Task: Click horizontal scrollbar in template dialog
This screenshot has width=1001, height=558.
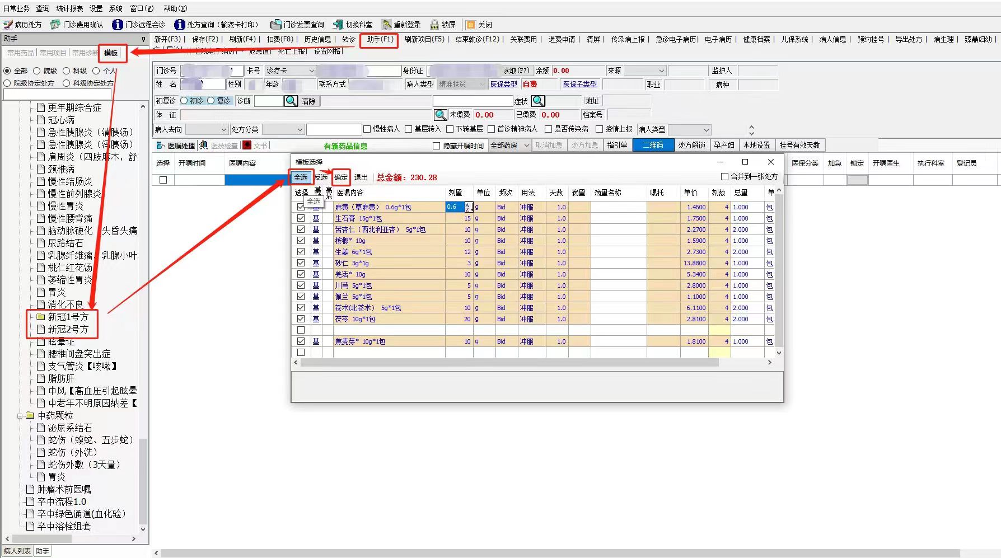Action: tap(509, 363)
